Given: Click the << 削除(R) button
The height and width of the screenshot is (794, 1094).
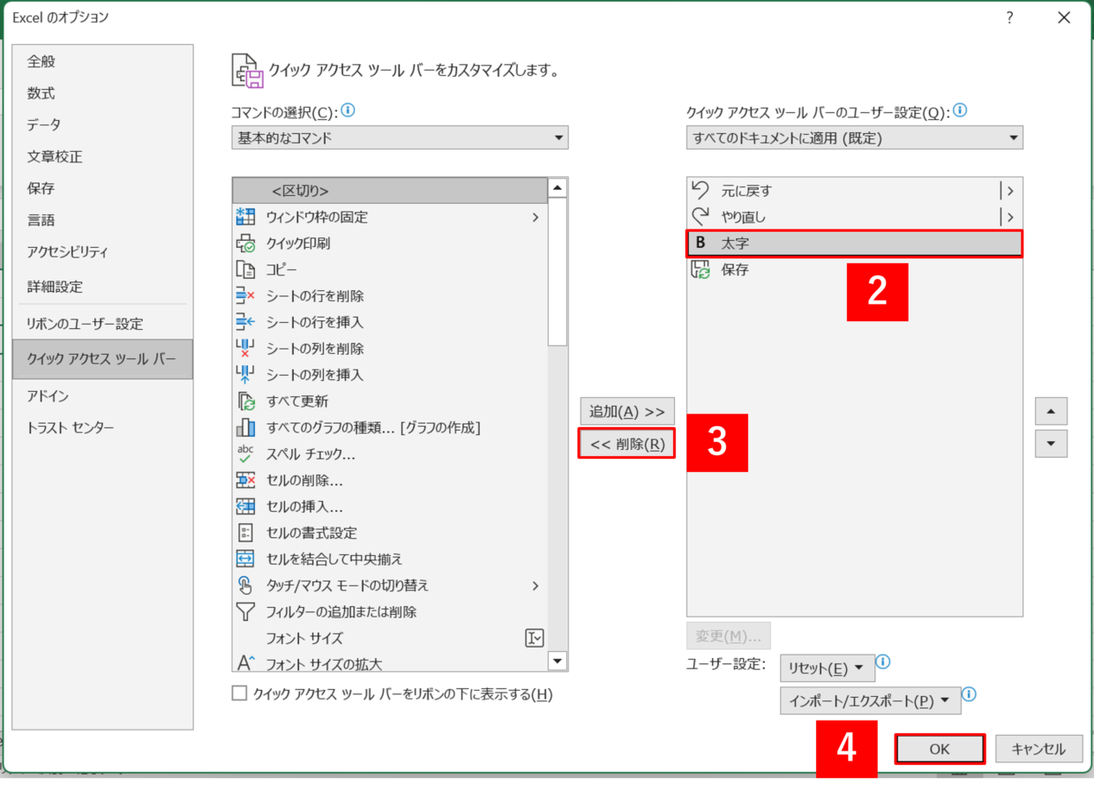Looking at the screenshot, I should pos(626,444).
